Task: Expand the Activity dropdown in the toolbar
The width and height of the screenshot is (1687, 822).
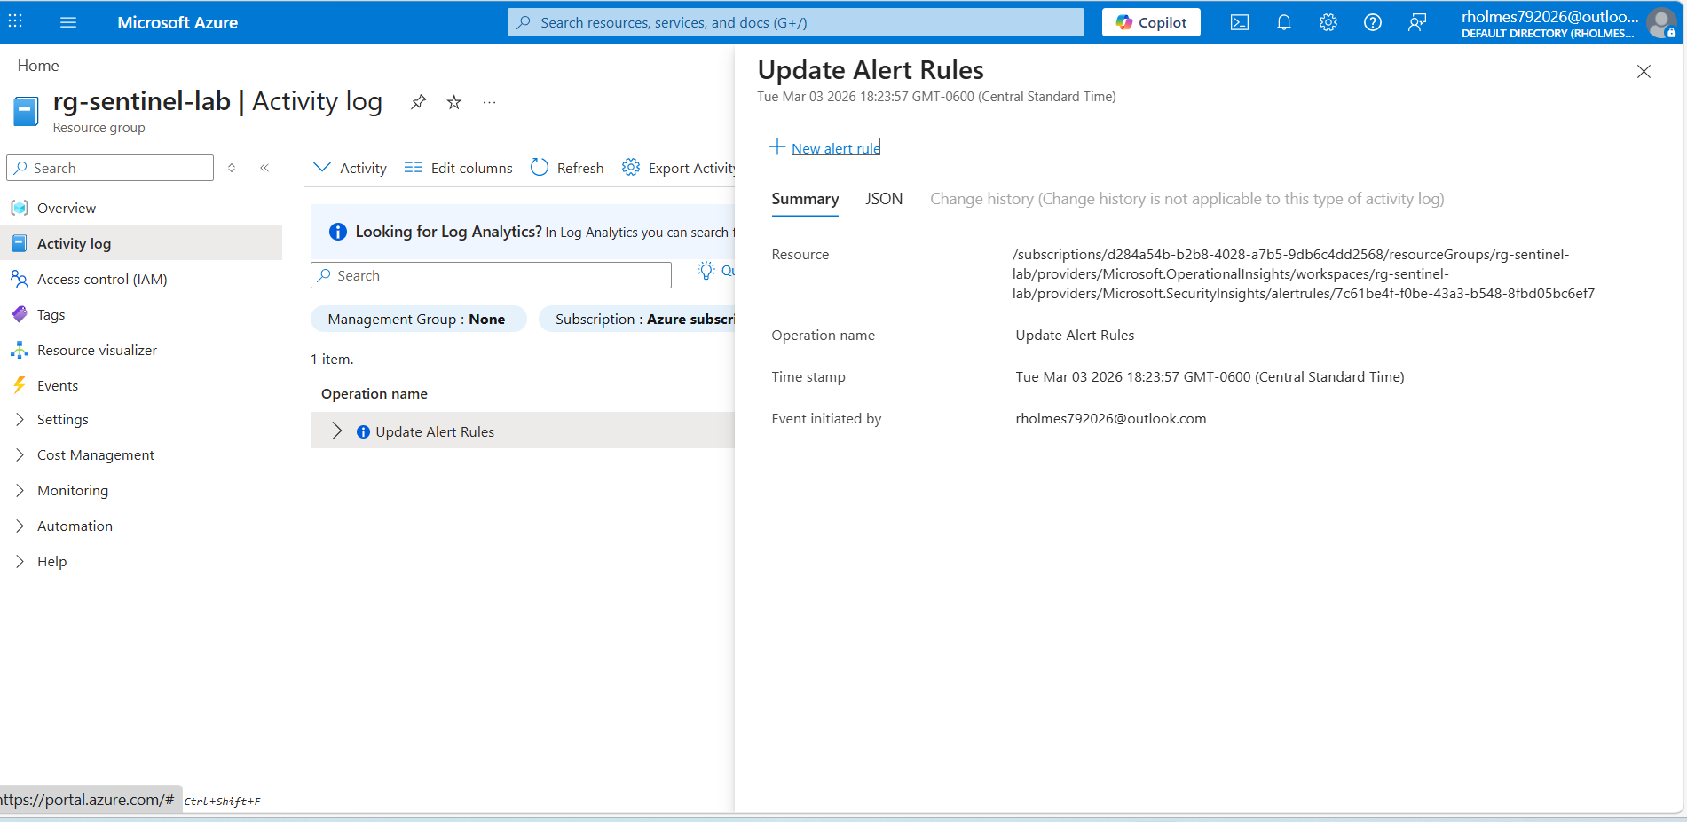Action: (350, 168)
